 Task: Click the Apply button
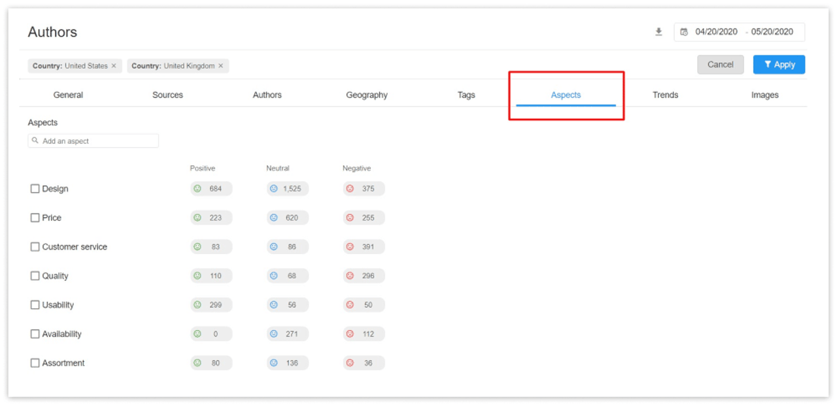[x=779, y=64]
